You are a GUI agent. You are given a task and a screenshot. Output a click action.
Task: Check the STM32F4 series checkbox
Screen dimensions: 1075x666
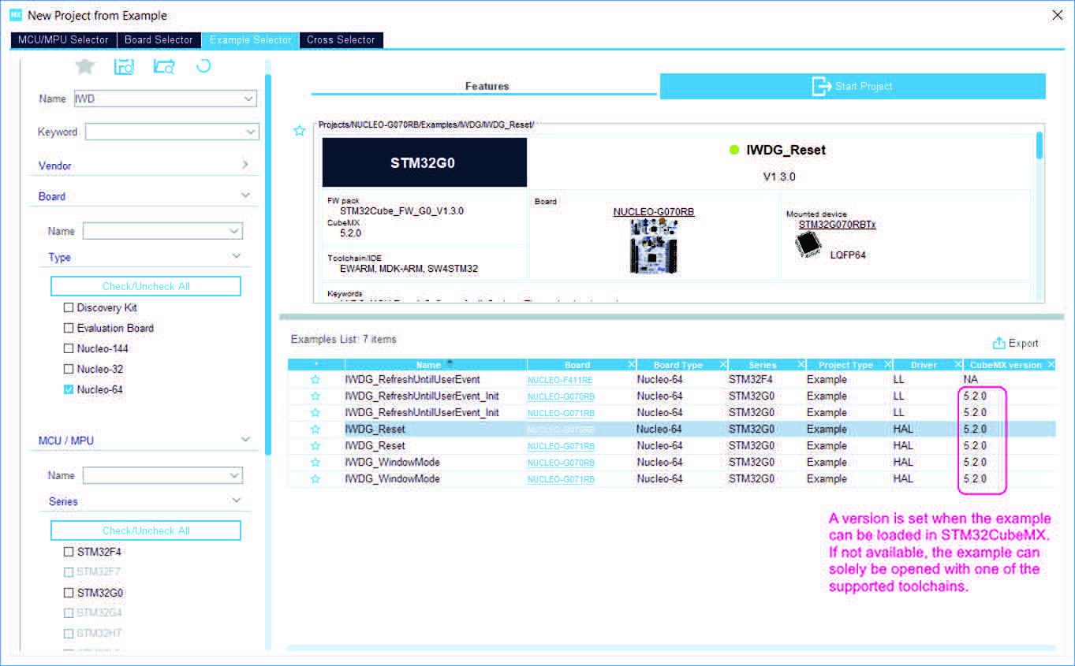coord(69,552)
